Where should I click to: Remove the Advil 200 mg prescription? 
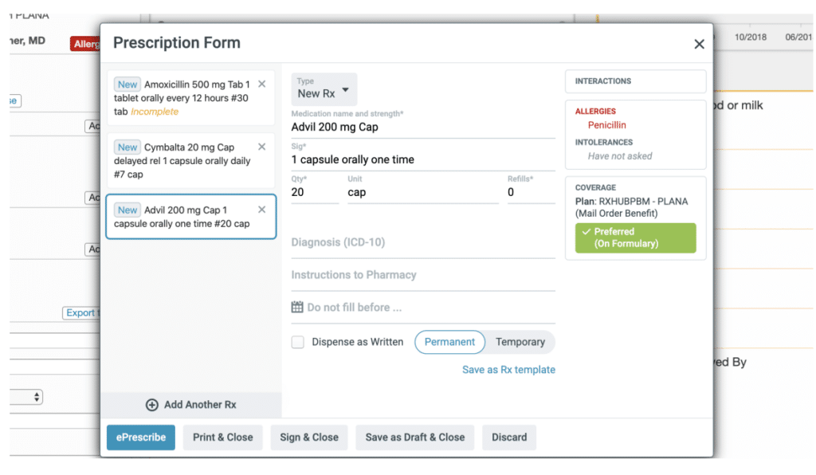click(x=261, y=209)
